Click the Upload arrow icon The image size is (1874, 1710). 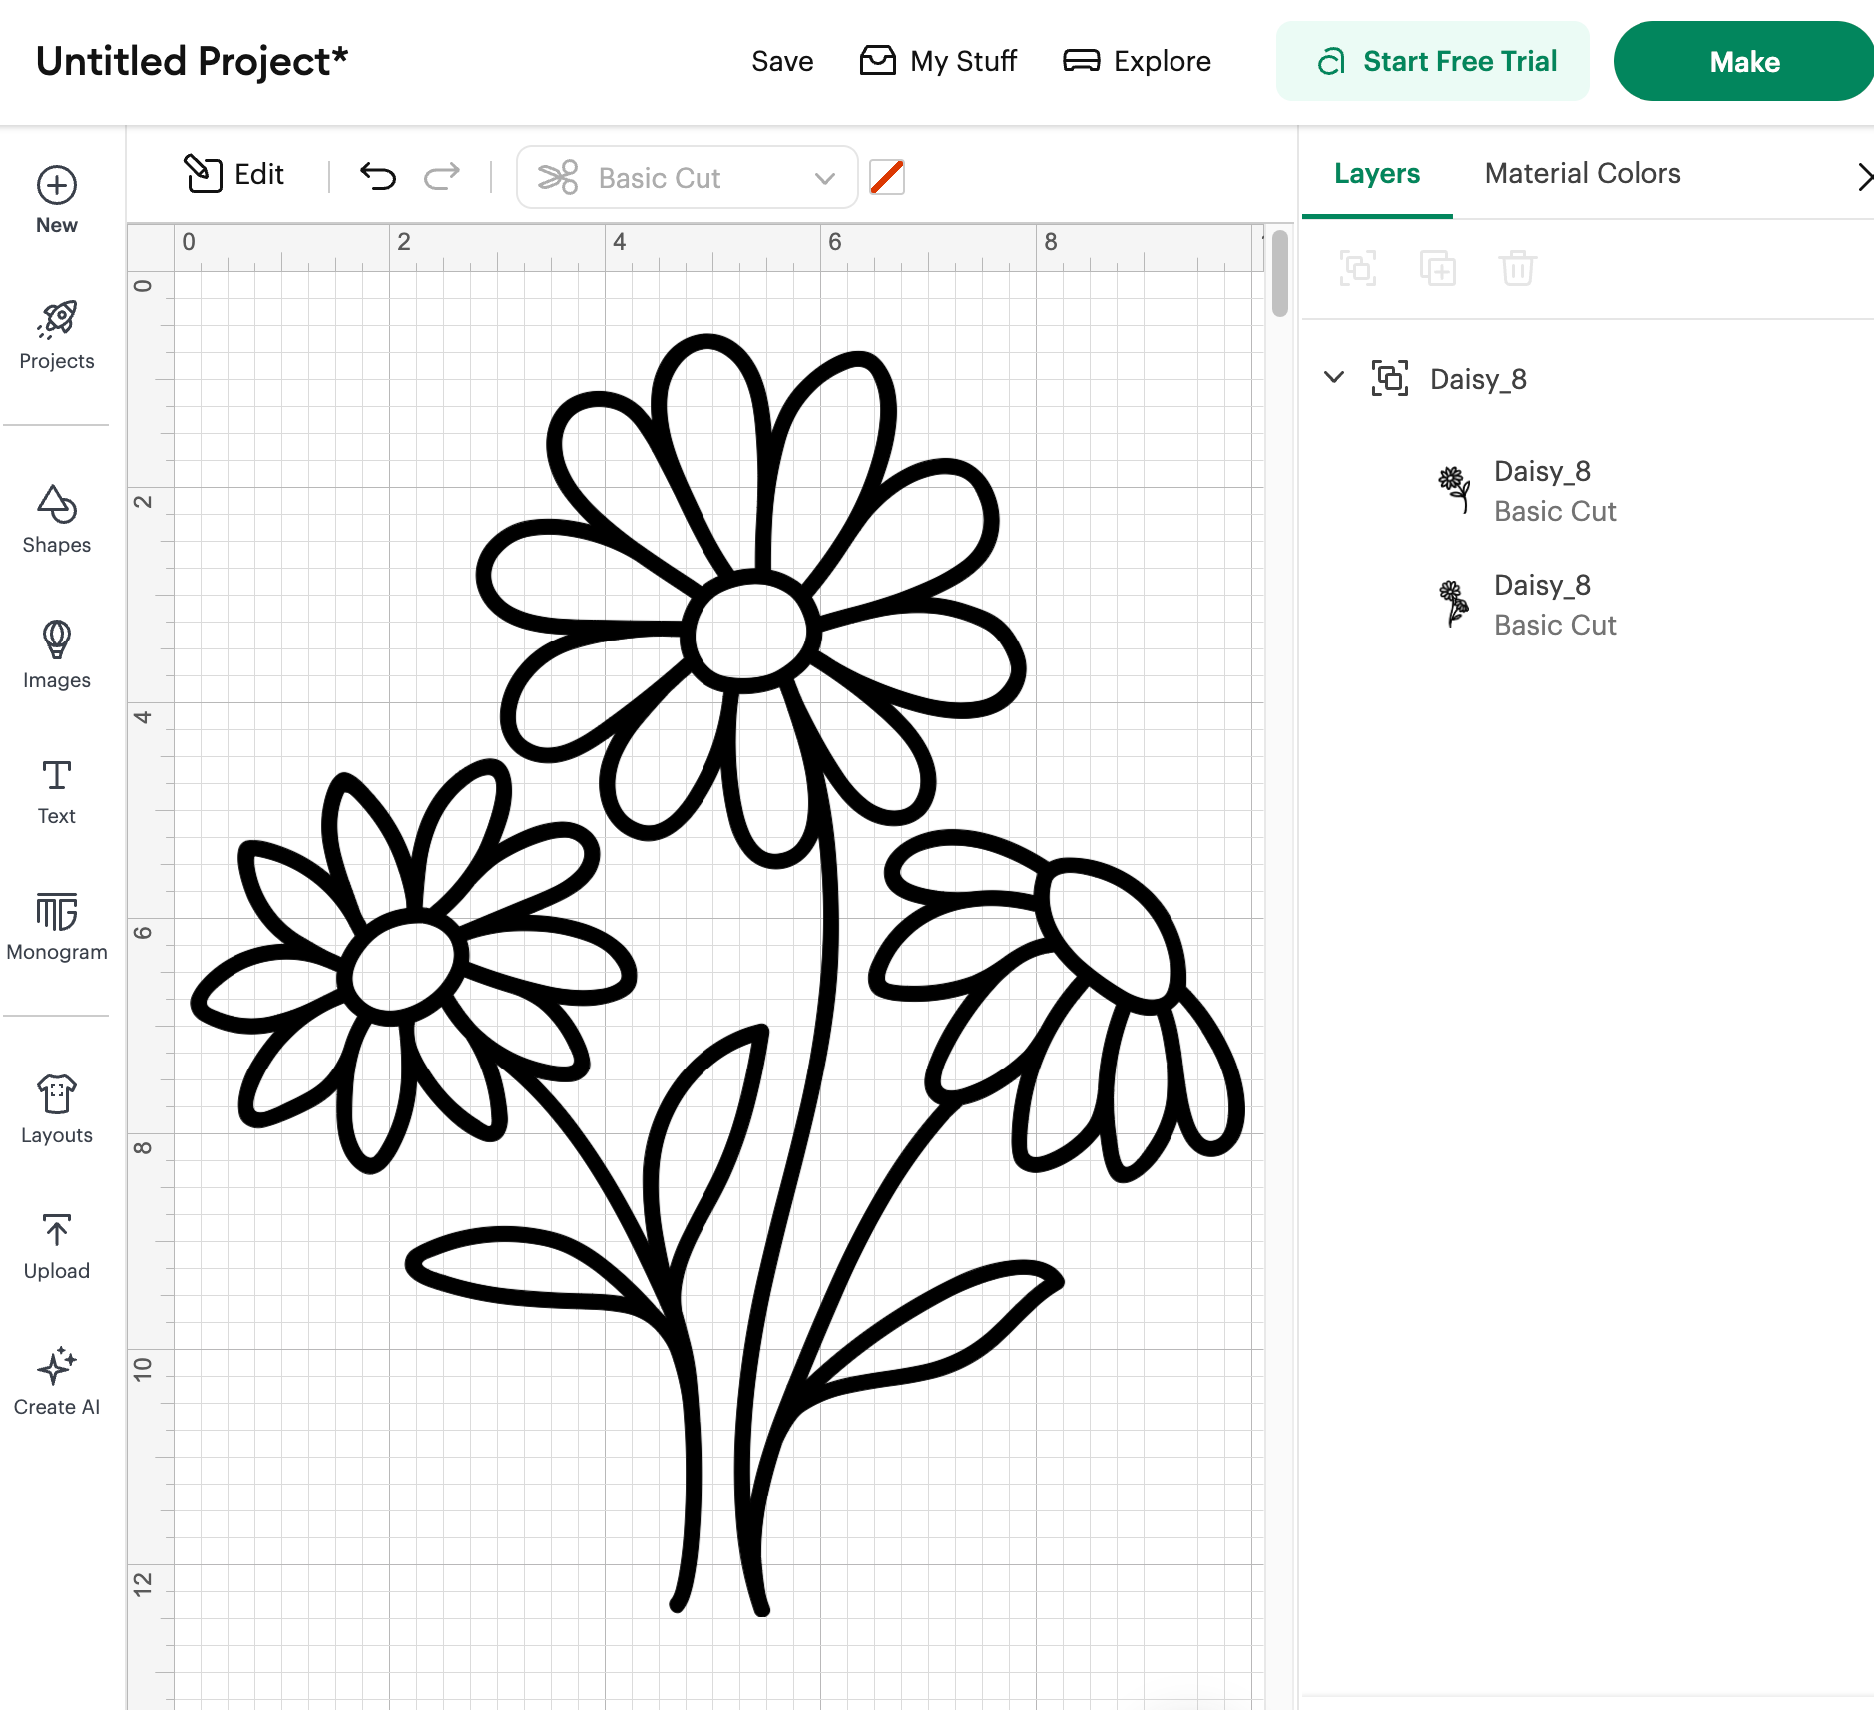[57, 1230]
